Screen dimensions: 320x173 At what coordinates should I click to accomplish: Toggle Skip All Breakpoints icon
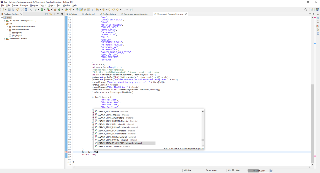click(31, 10)
